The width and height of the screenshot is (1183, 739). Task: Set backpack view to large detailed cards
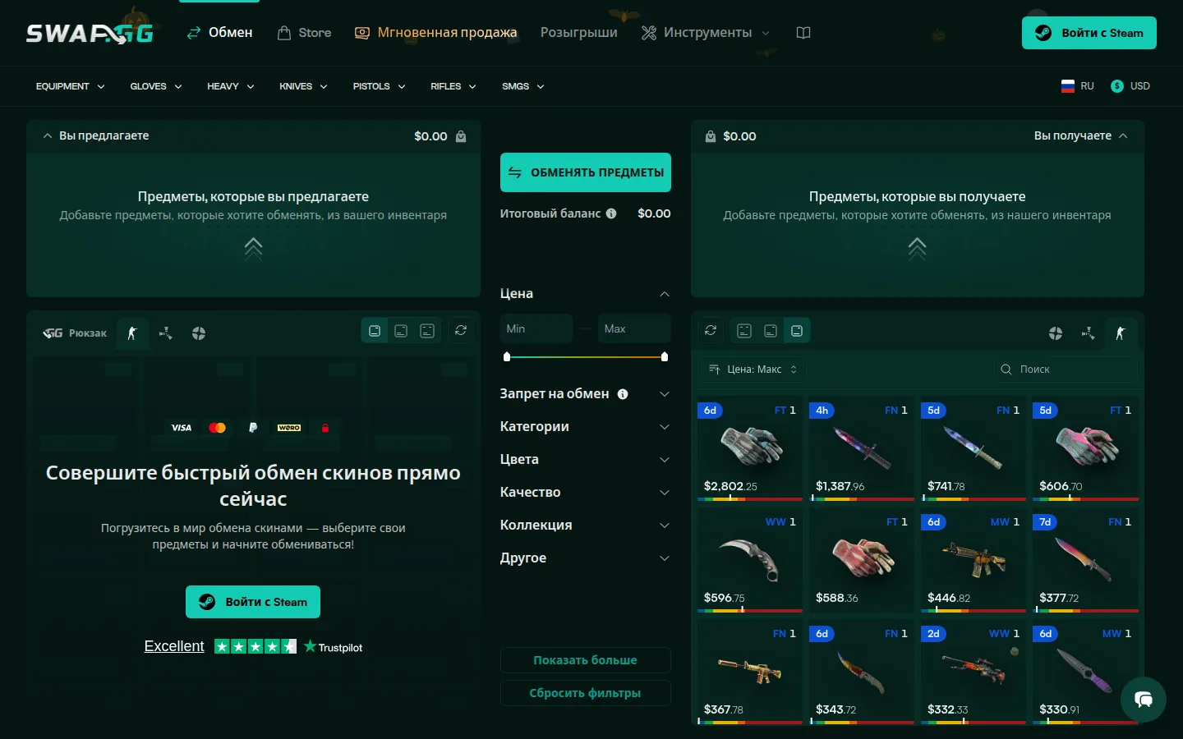(x=427, y=331)
